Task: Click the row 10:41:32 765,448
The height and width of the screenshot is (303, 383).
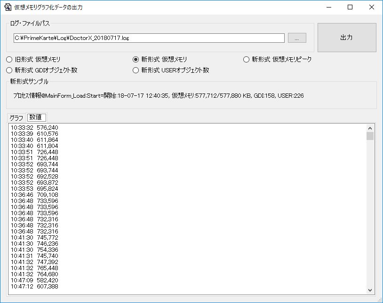Action: coord(34,268)
